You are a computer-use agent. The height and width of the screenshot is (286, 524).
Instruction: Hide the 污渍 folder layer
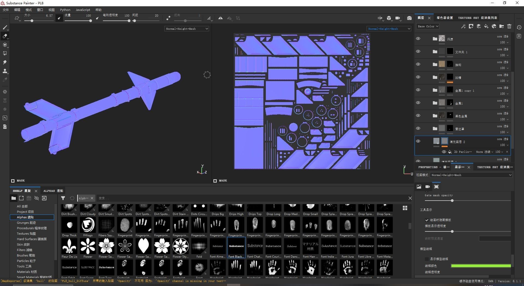click(418, 39)
